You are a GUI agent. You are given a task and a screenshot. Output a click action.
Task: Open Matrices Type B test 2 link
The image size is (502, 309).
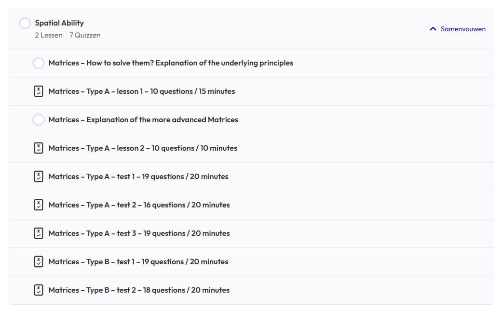click(x=139, y=290)
